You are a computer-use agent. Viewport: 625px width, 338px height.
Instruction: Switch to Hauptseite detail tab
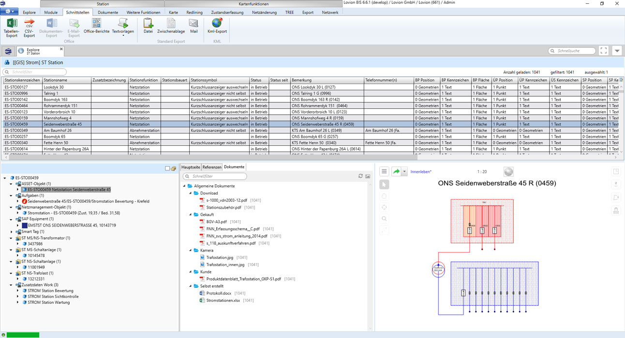(x=191, y=167)
